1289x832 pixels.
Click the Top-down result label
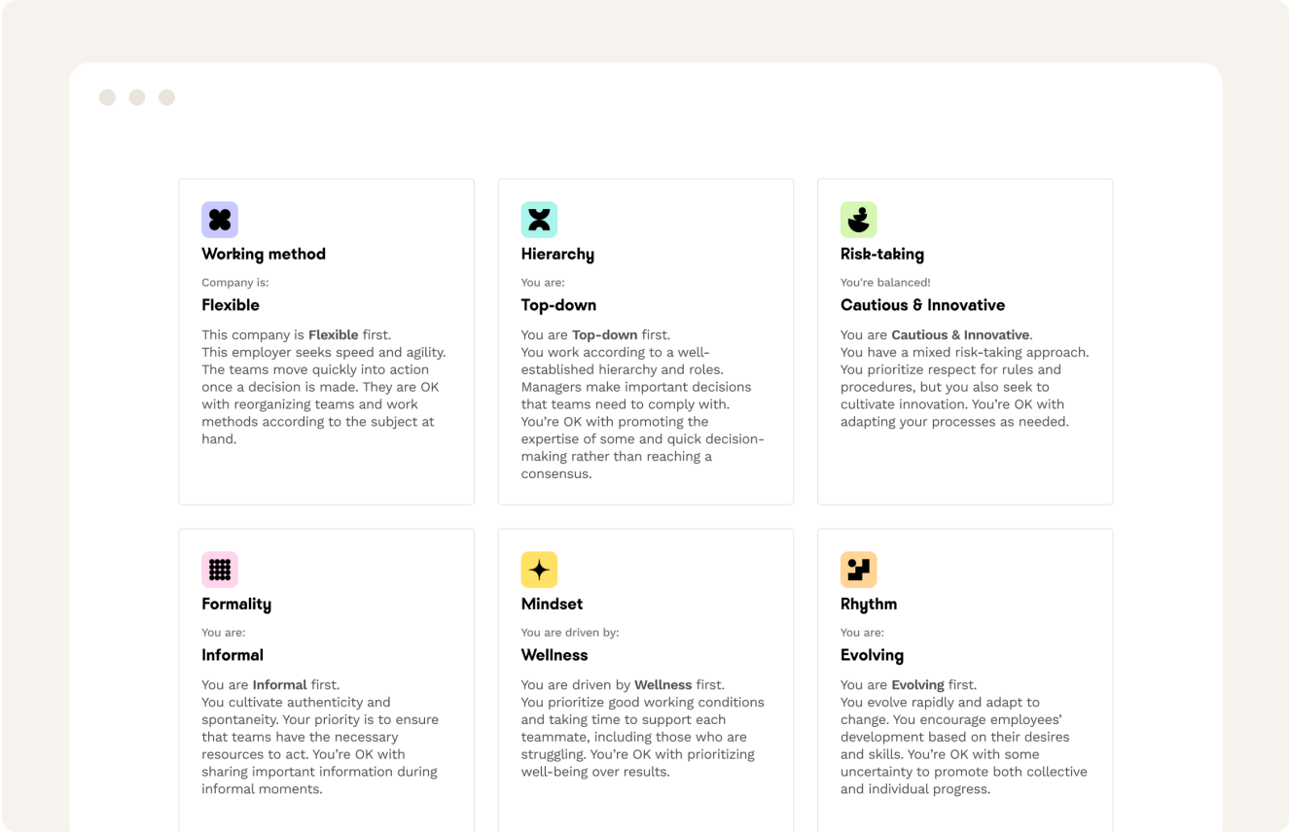pyautogui.click(x=558, y=305)
